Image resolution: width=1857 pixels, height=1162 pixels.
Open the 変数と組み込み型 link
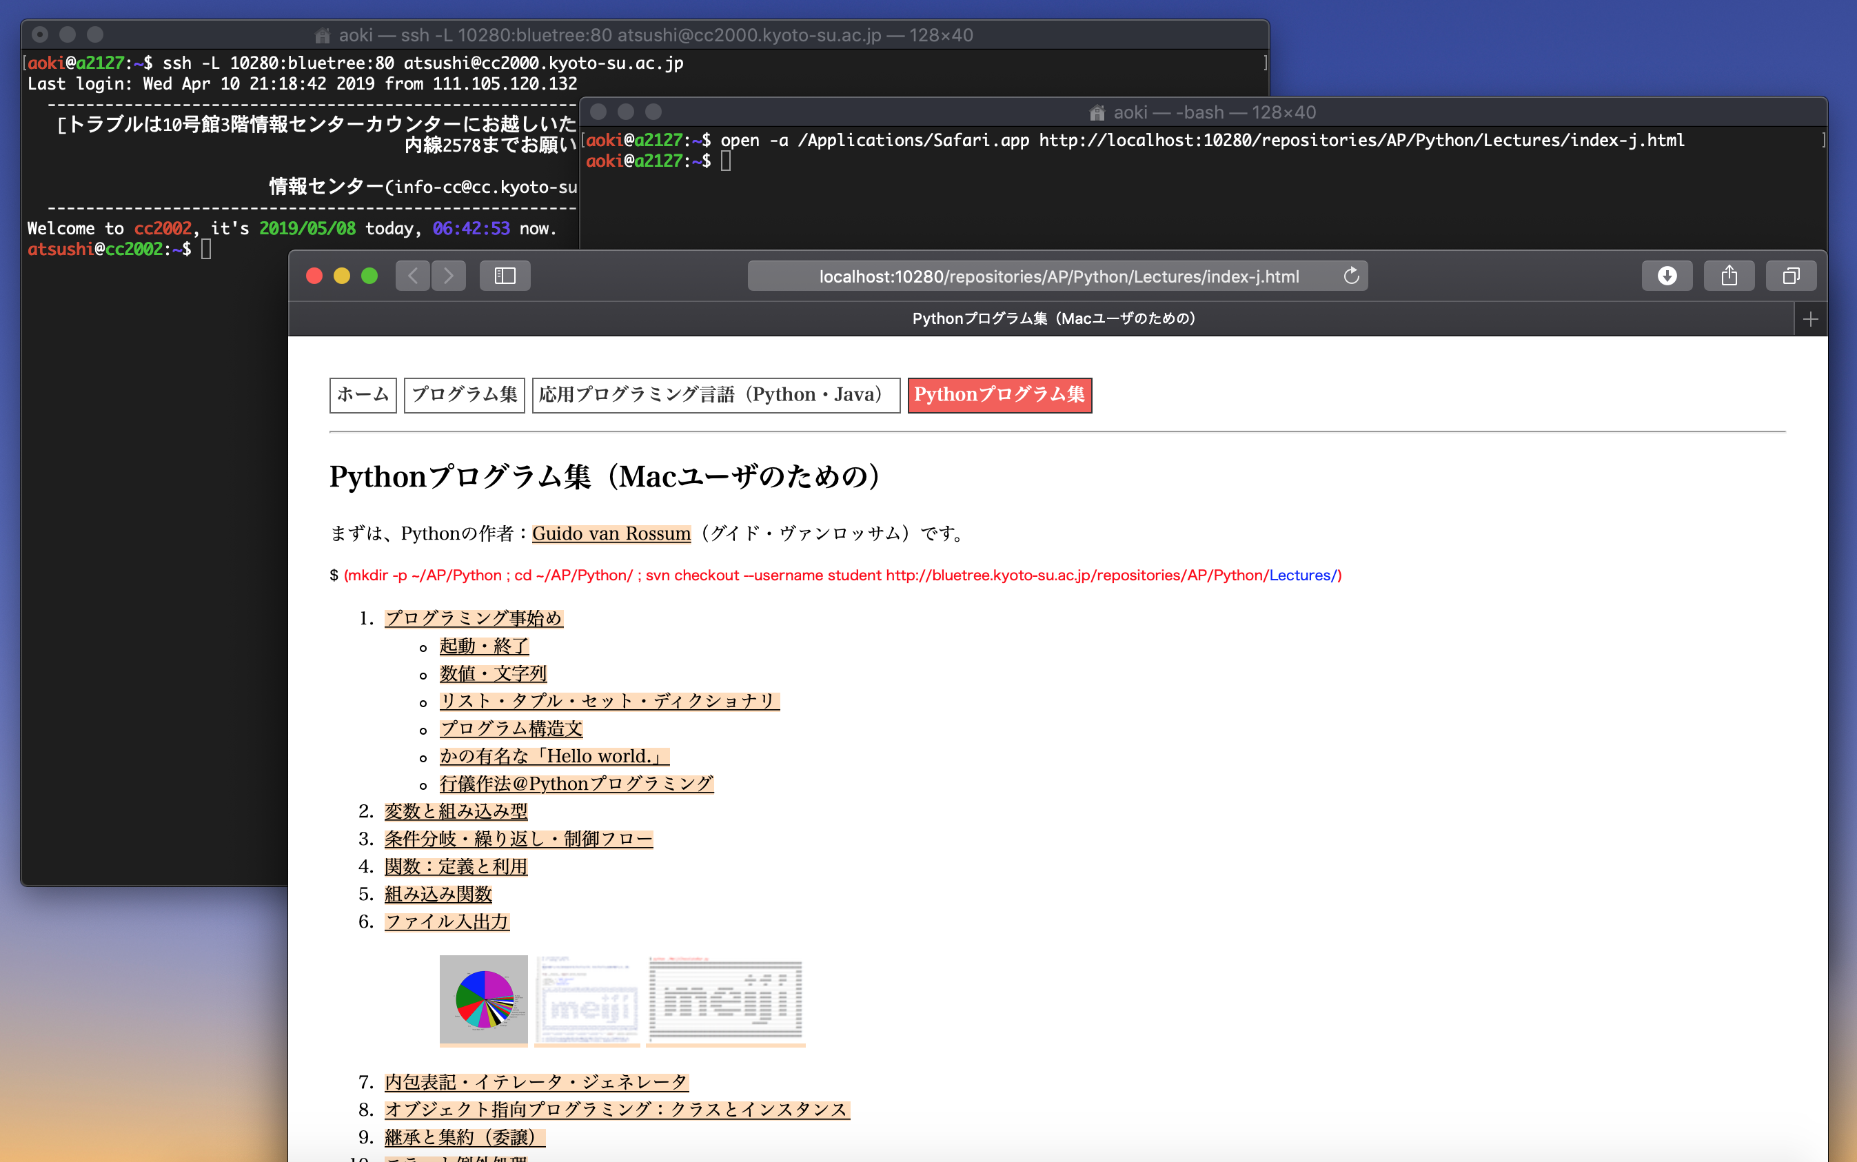(x=456, y=812)
